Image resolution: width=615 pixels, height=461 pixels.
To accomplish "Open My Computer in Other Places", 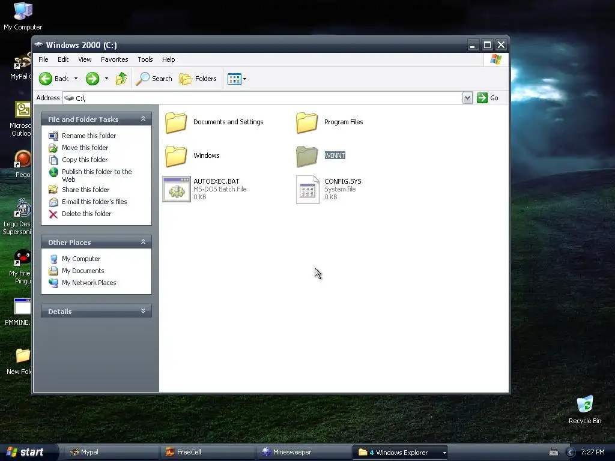I will click(81, 259).
